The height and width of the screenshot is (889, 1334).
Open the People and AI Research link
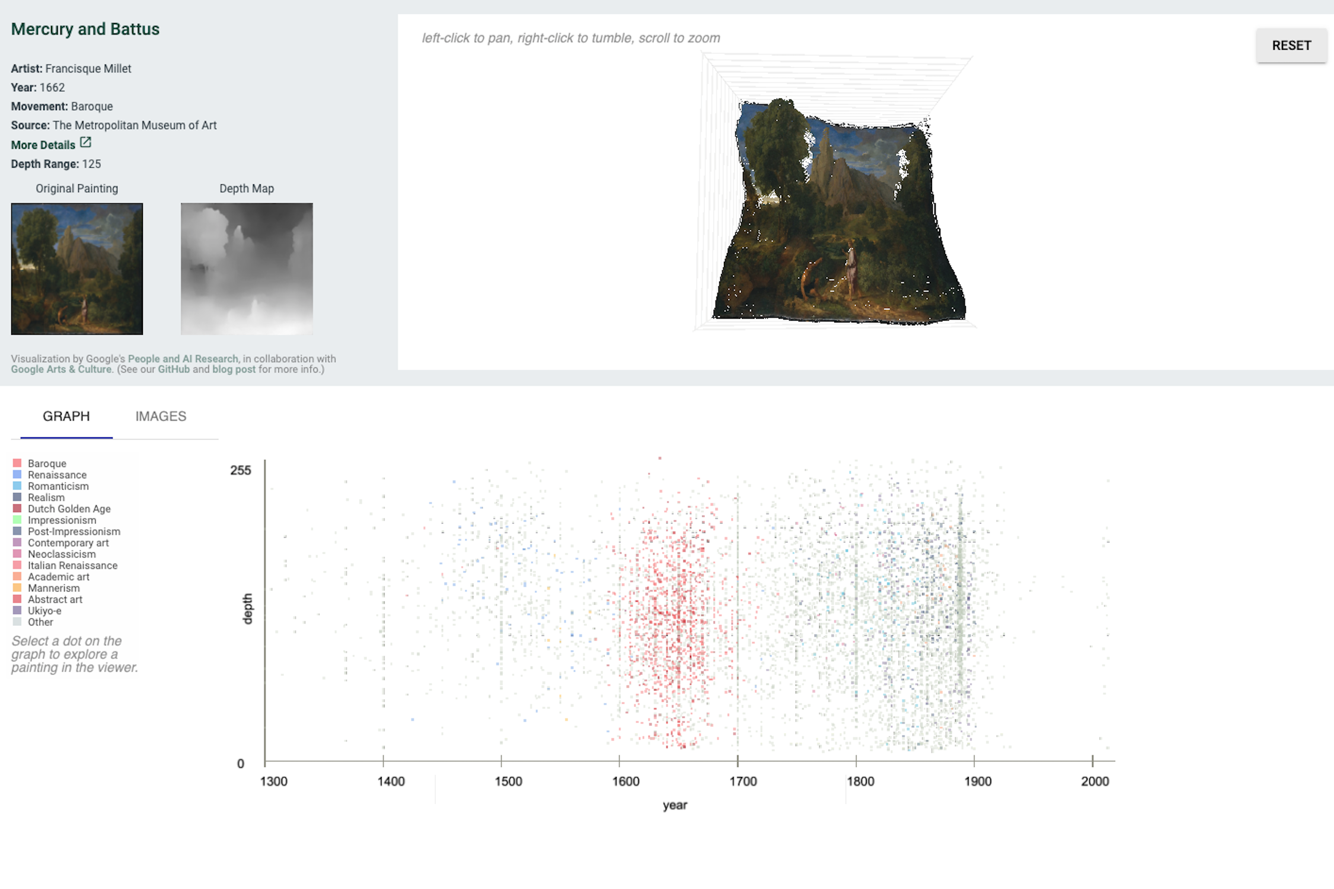183,359
